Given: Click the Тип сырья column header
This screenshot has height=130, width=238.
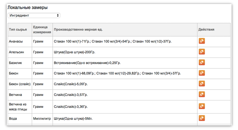Looking at the screenshot, I should [18, 30].
